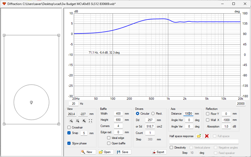
Task: Enable Floor Y reflection
Action: (x=208, y=114)
